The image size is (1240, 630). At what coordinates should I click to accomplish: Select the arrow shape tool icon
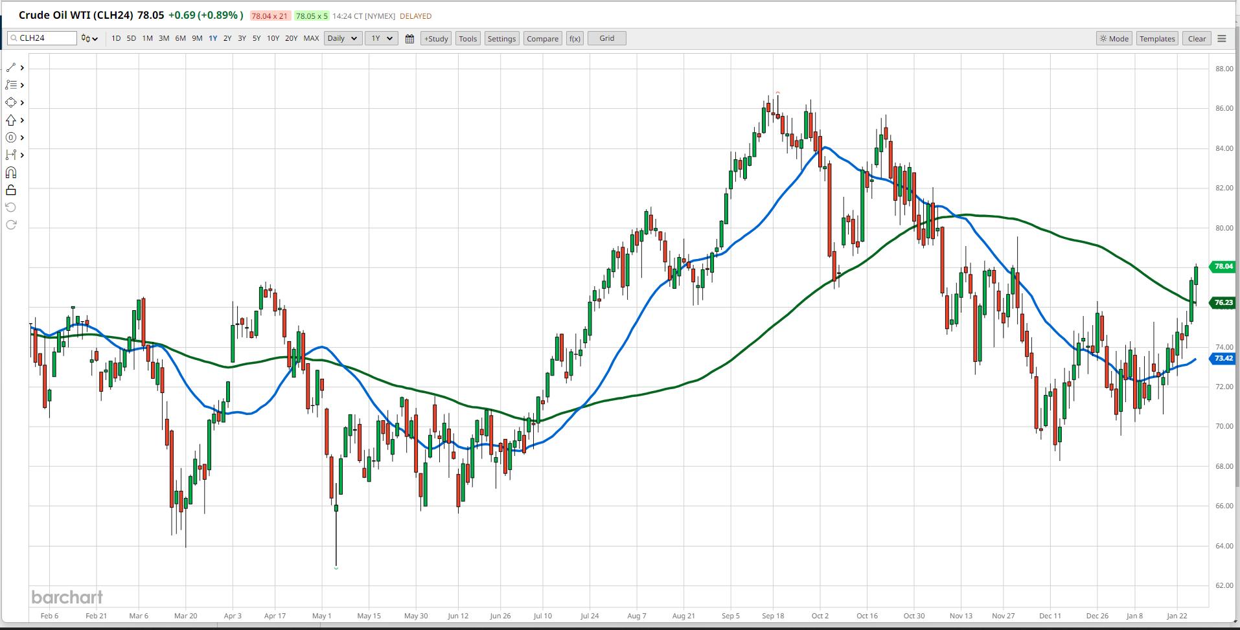[11, 120]
